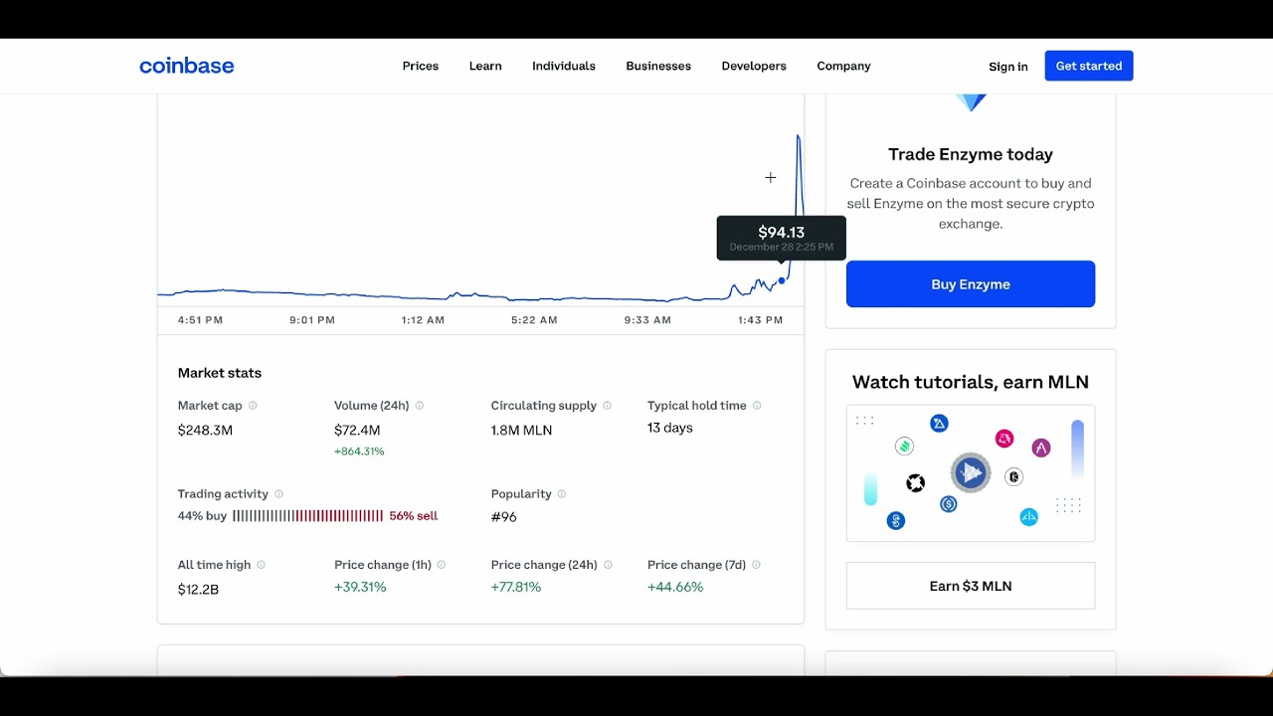The width and height of the screenshot is (1273, 716).
Task: Click the Price change (1h) info icon
Action: tap(442, 565)
